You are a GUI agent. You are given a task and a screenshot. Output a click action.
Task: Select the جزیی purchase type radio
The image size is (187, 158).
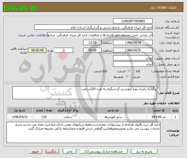[x=143, y=76]
